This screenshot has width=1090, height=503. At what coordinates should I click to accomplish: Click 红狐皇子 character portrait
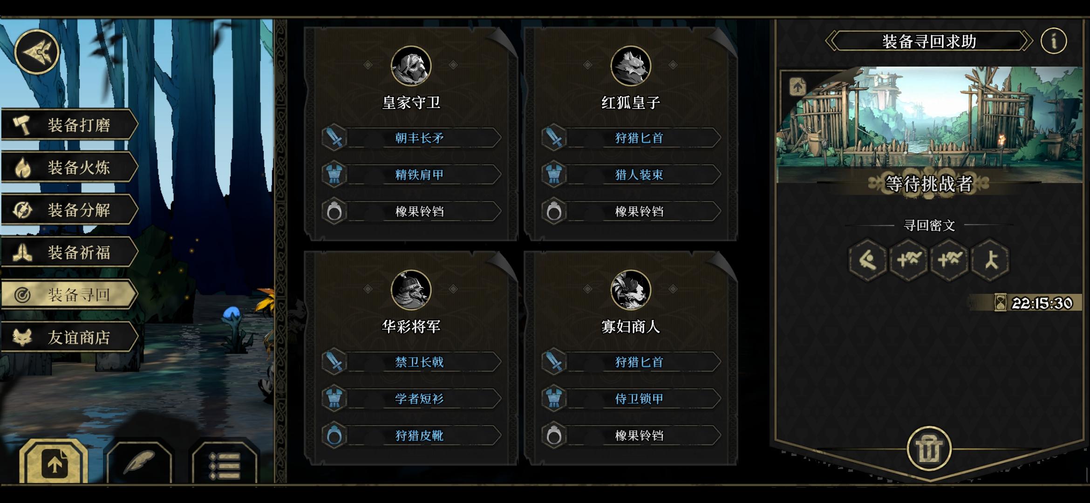[x=630, y=66]
